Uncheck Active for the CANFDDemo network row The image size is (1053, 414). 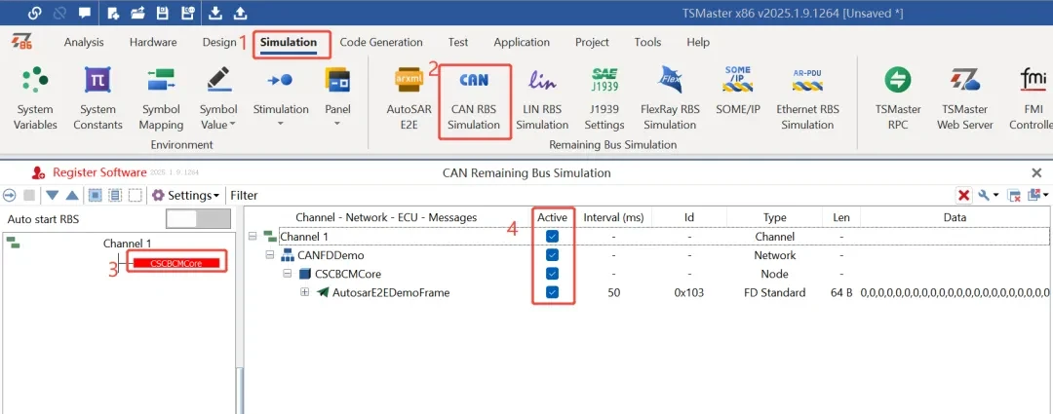(x=552, y=255)
